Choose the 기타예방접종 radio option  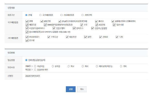61,15
